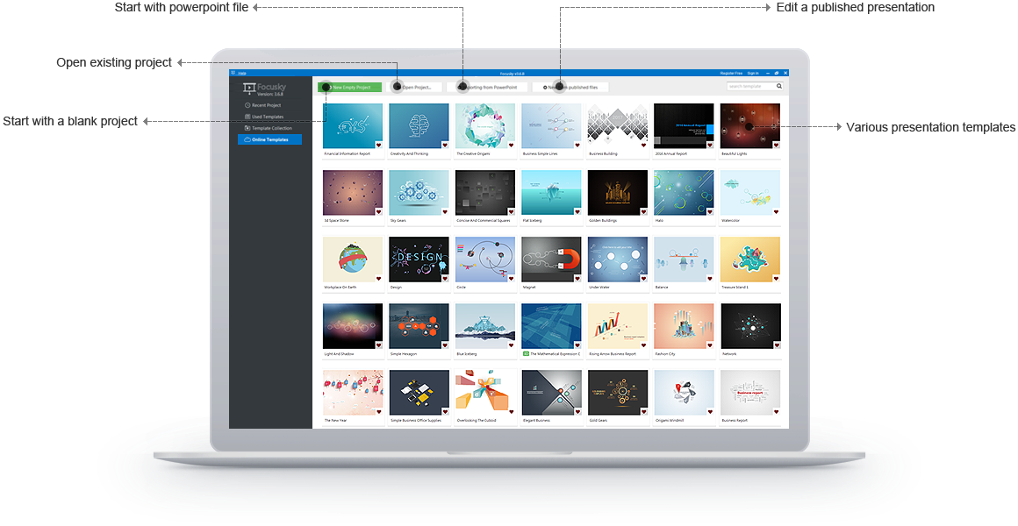The height and width of the screenshot is (526, 1018).
Task: Toggle heart on Creativity And Thinking template
Action: coord(444,144)
